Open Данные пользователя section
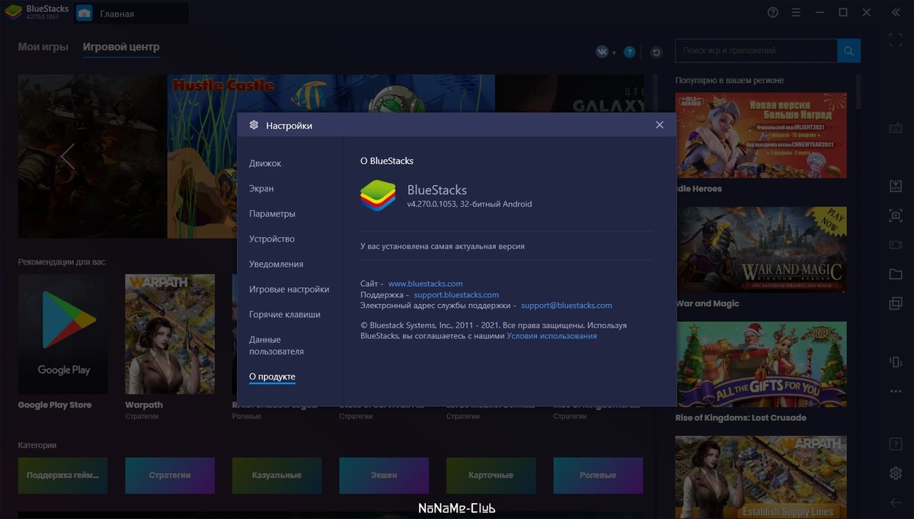The width and height of the screenshot is (914, 519). coord(276,345)
